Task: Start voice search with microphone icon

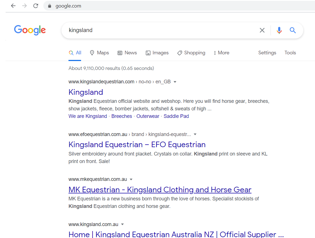Action: [x=279, y=30]
